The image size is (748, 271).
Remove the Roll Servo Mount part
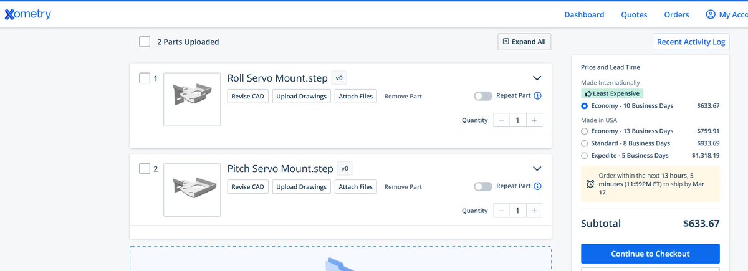(403, 97)
